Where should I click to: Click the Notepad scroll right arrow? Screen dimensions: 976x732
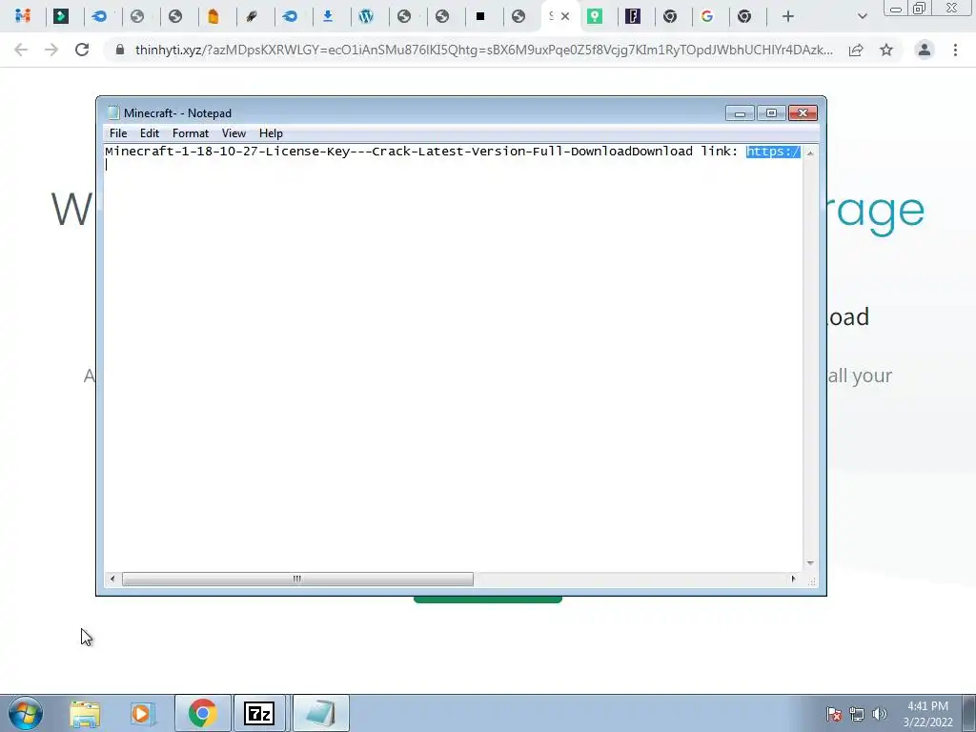[x=793, y=579]
